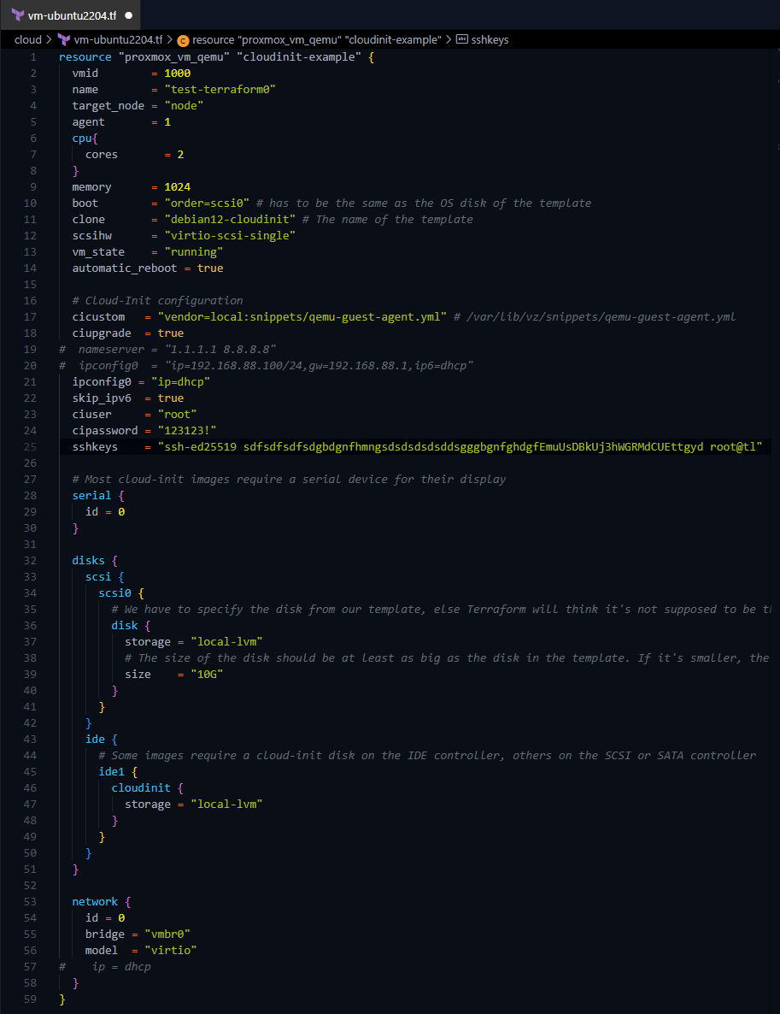Open the vm-ubuntu2204.tf breadcrumb item
The height and width of the screenshot is (1014, 780).
118,39
